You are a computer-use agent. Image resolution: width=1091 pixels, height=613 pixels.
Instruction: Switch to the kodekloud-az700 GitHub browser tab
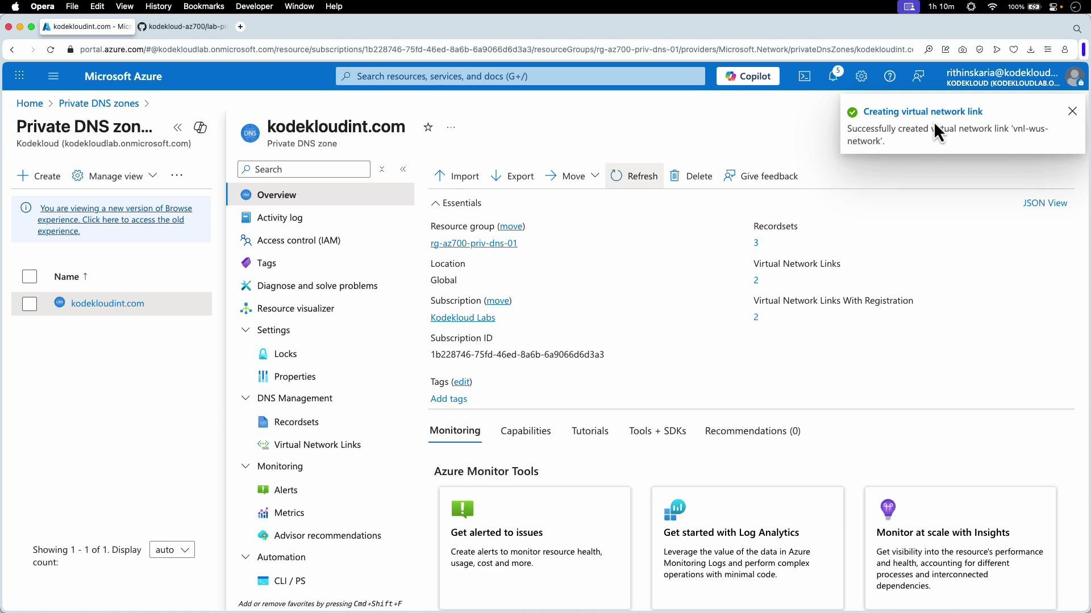[182, 27]
